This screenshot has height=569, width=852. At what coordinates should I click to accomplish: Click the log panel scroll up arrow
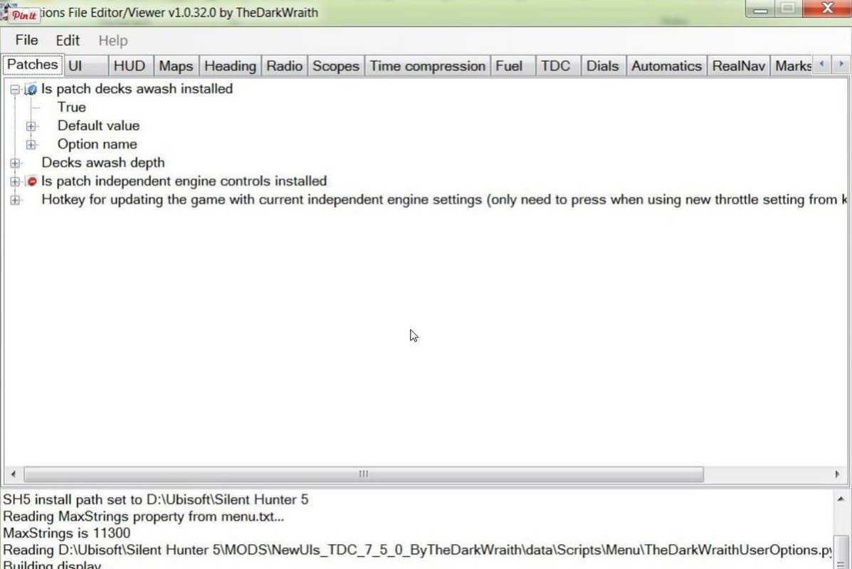coord(841,499)
